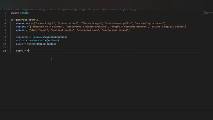Click the places variable on line 6
This screenshot has height=120, width=213.
pos(20,30)
